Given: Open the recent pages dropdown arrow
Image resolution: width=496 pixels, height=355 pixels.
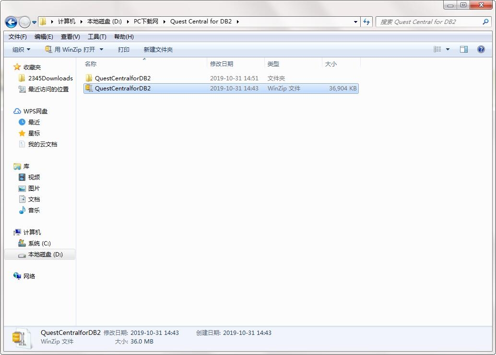Looking at the screenshot, I should pyautogui.click(x=34, y=22).
